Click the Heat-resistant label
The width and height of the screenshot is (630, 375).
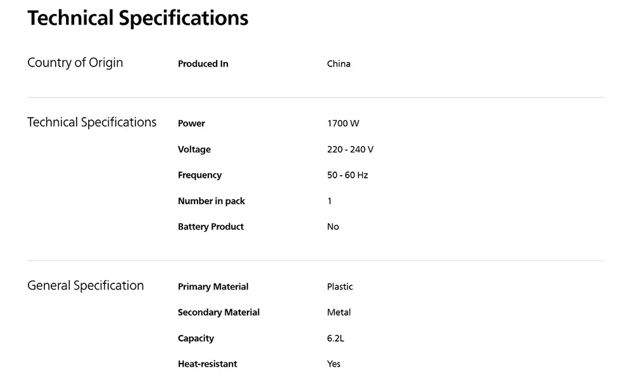[208, 364]
